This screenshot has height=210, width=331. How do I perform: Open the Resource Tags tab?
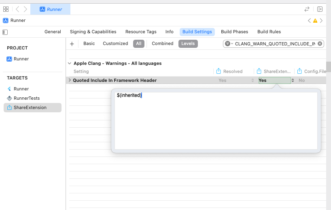[141, 32]
